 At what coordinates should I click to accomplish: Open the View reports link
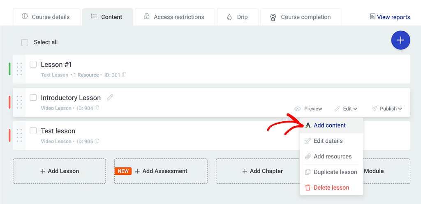[x=390, y=17]
